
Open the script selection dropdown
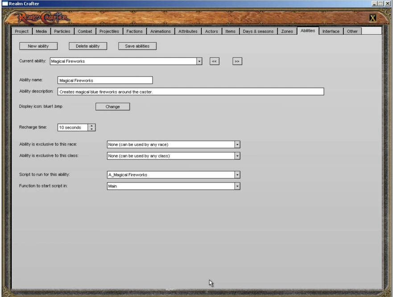pos(237,175)
